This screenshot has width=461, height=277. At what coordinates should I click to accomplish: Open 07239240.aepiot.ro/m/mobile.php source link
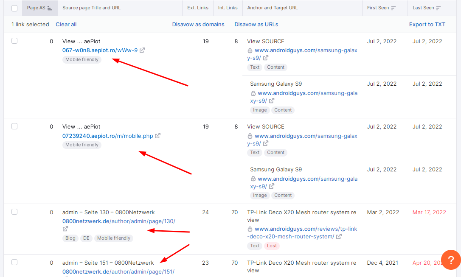[107, 136]
